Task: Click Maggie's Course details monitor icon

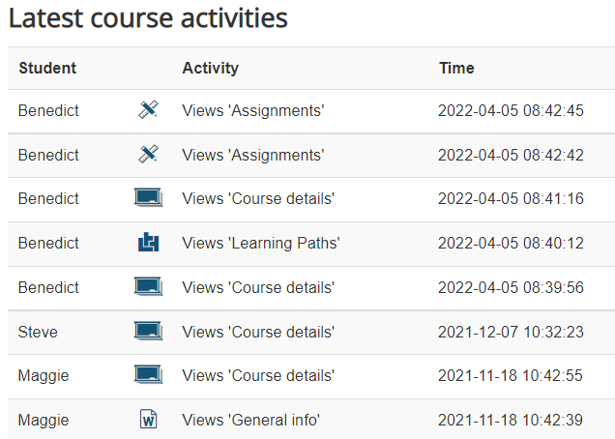Action: pos(148,375)
